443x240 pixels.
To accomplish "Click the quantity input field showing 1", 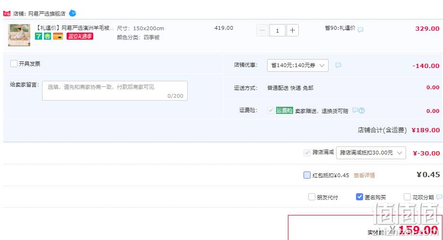I will 278,30.
